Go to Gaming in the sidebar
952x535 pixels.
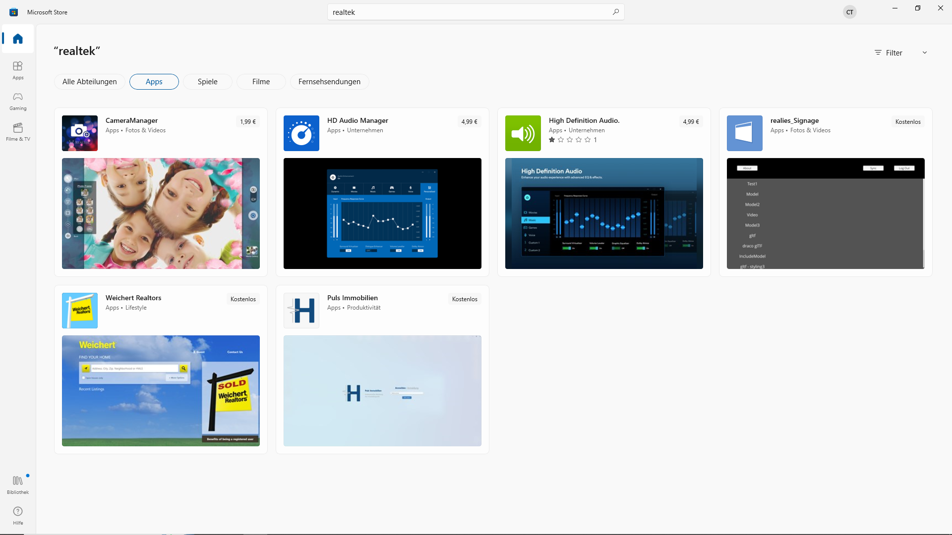click(x=18, y=101)
